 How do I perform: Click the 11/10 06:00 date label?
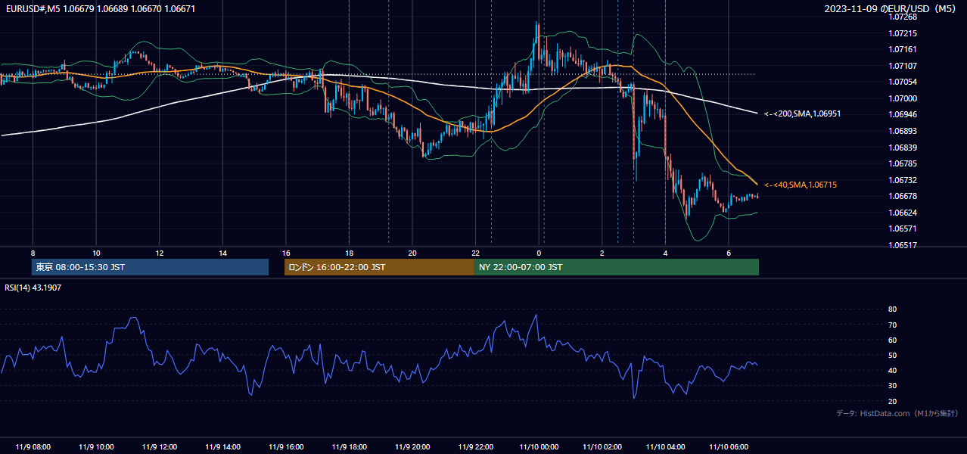(729, 447)
